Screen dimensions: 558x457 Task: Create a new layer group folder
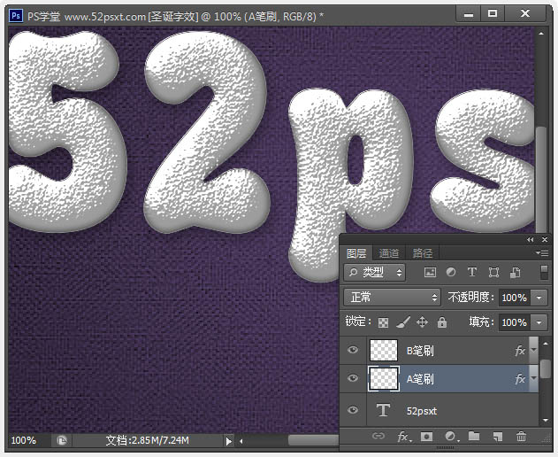tap(474, 437)
